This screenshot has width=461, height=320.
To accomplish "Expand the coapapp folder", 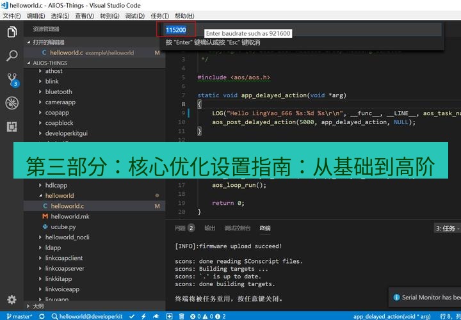I will click(57, 113).
